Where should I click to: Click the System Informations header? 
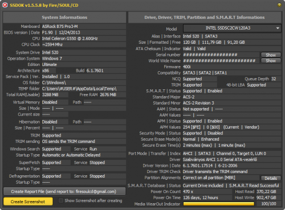point(64,17)
